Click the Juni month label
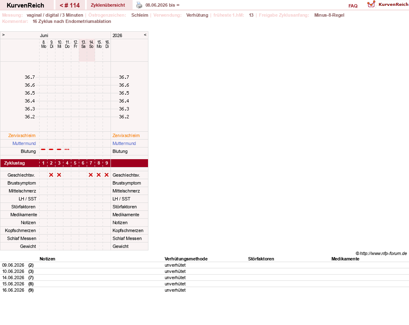409x325 pixels. [x=44, y=35]
